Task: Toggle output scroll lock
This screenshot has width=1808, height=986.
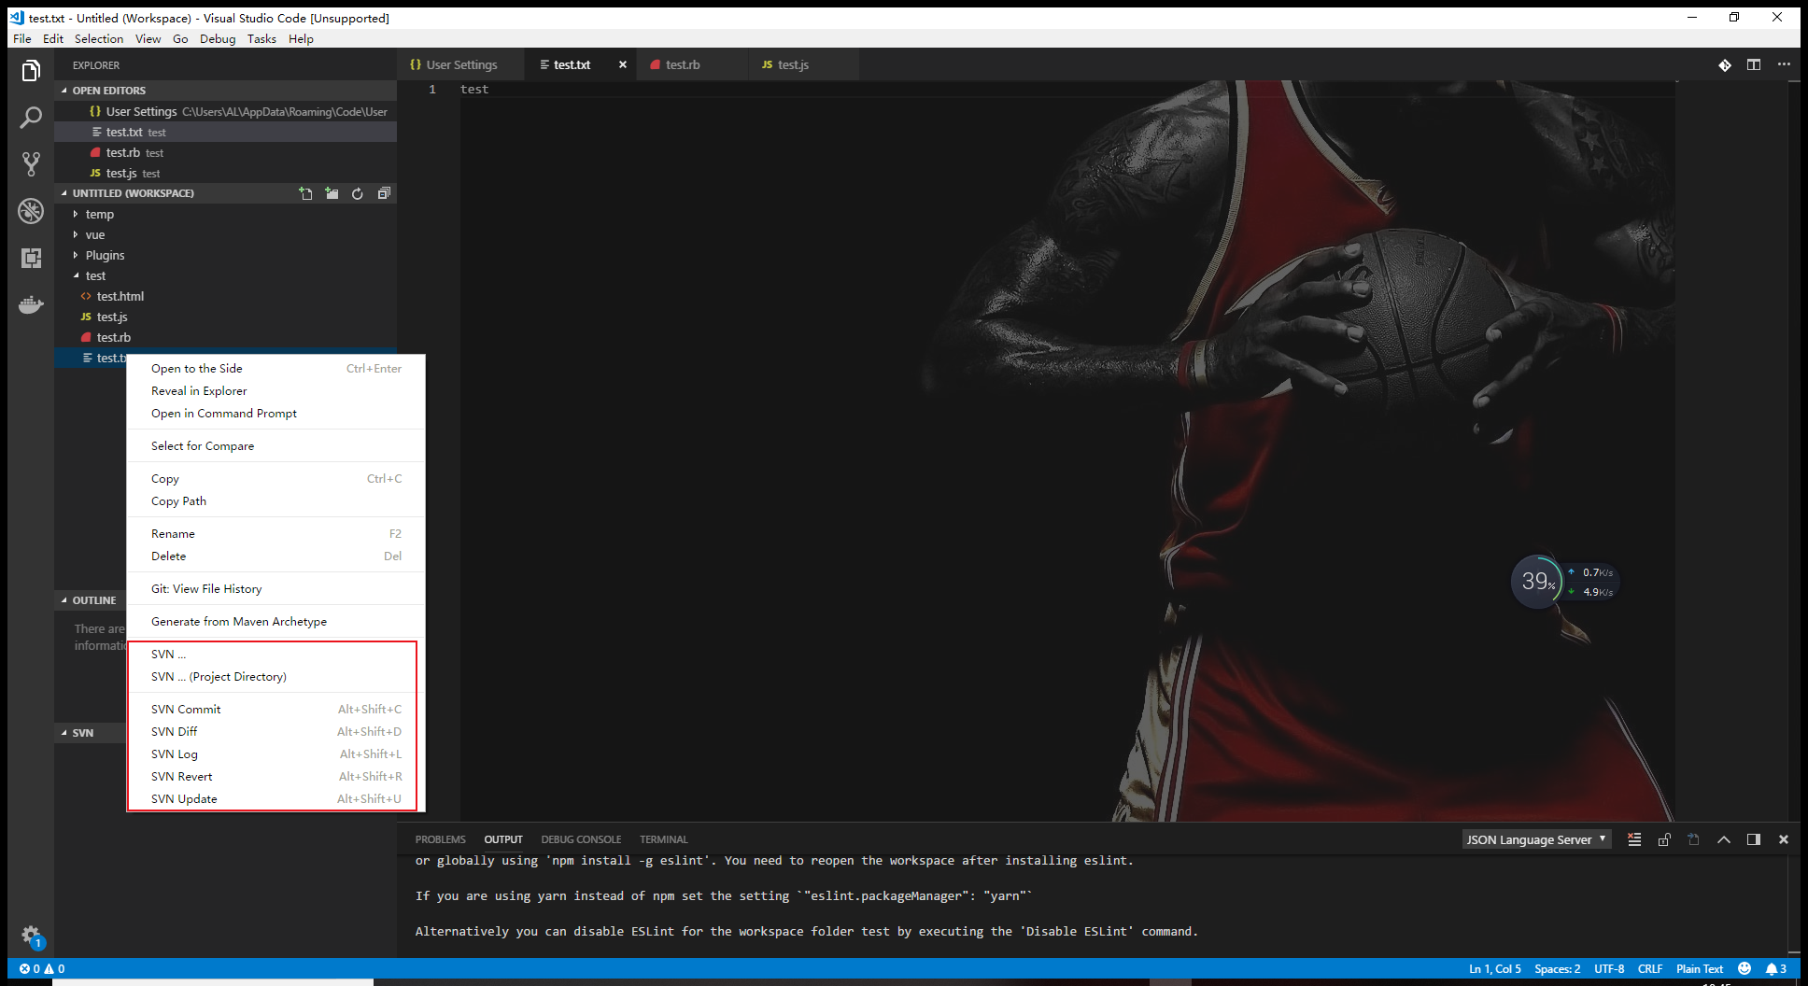Action: pos(1664,839)
